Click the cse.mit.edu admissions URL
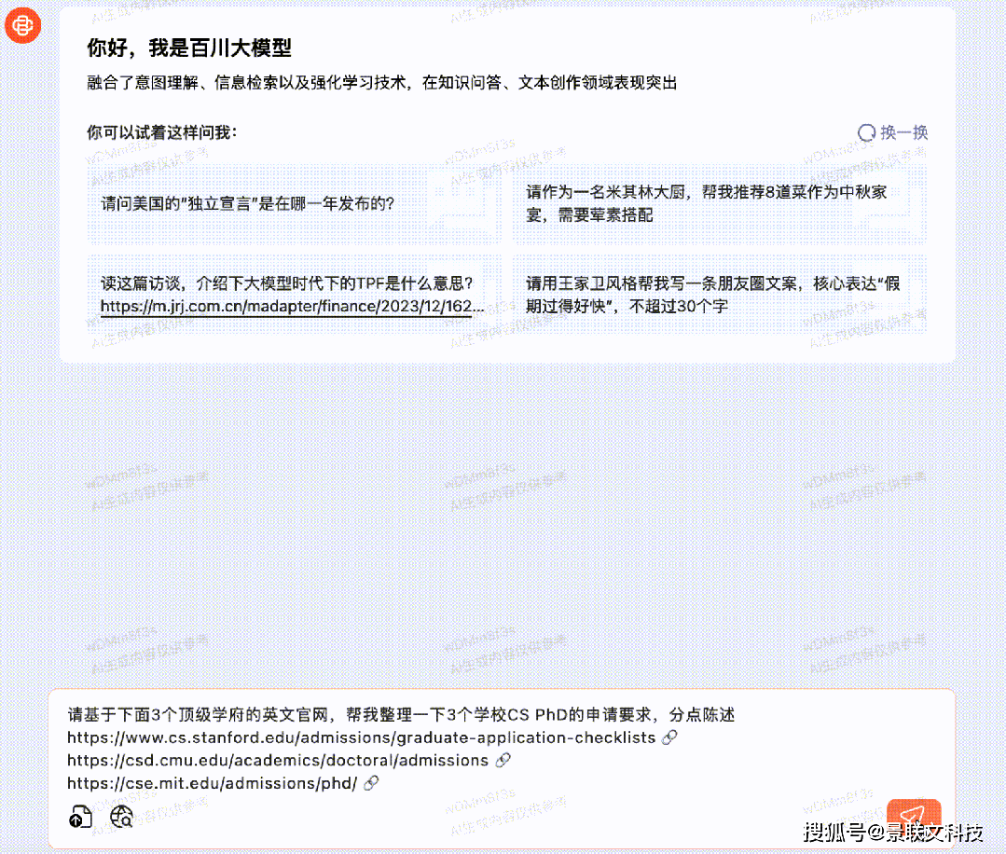The height and width of the screenshot is (854, 1006). pyautogui.click(x=212, y=783)
